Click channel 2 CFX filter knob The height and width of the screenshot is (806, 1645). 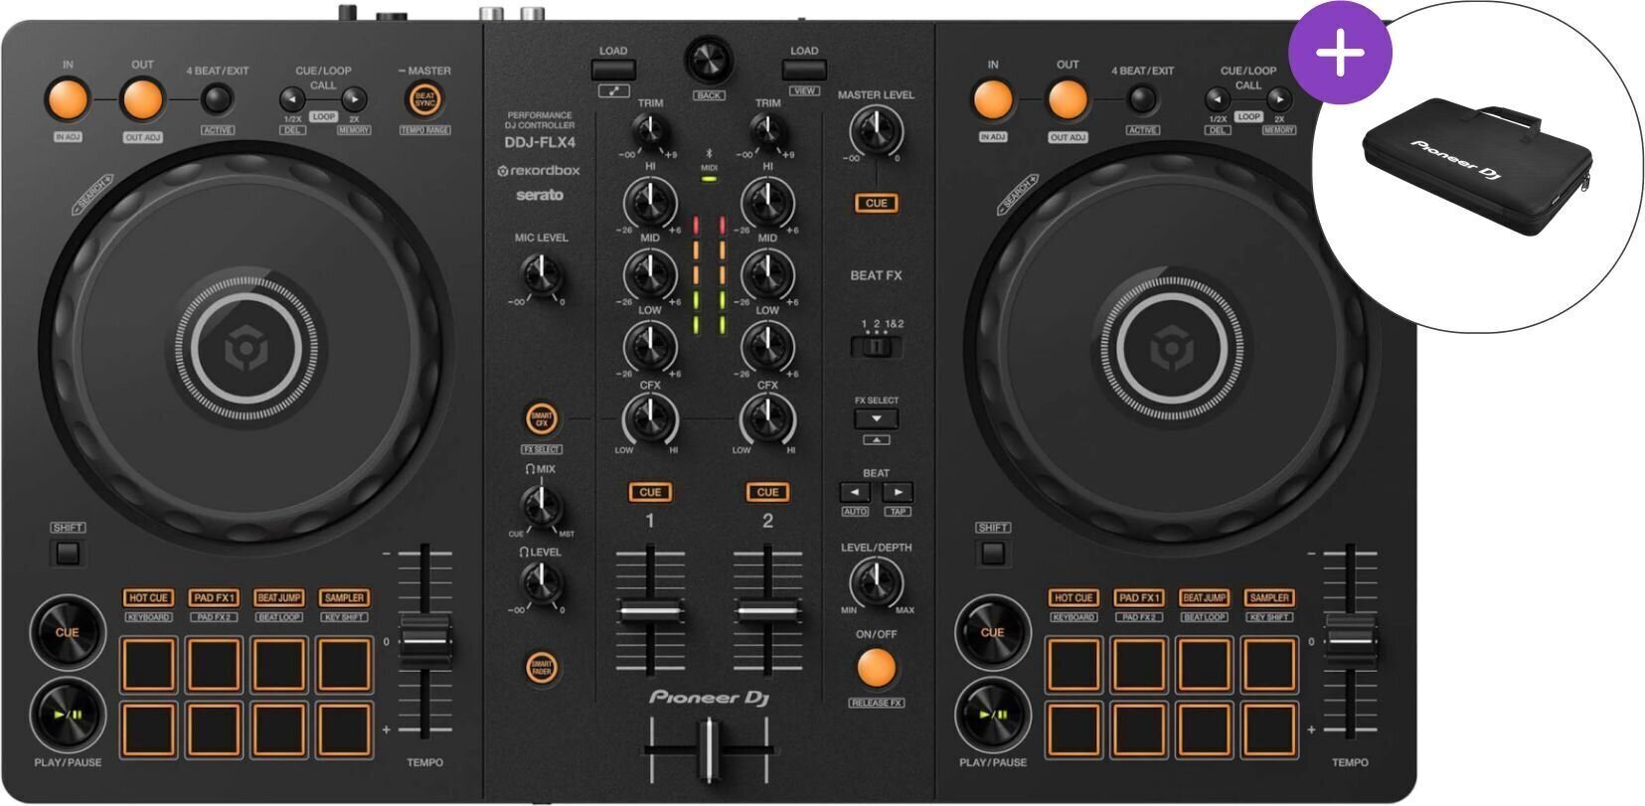click(767, 418)
